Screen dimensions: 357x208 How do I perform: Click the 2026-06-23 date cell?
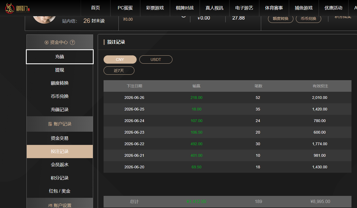(134, 132)
